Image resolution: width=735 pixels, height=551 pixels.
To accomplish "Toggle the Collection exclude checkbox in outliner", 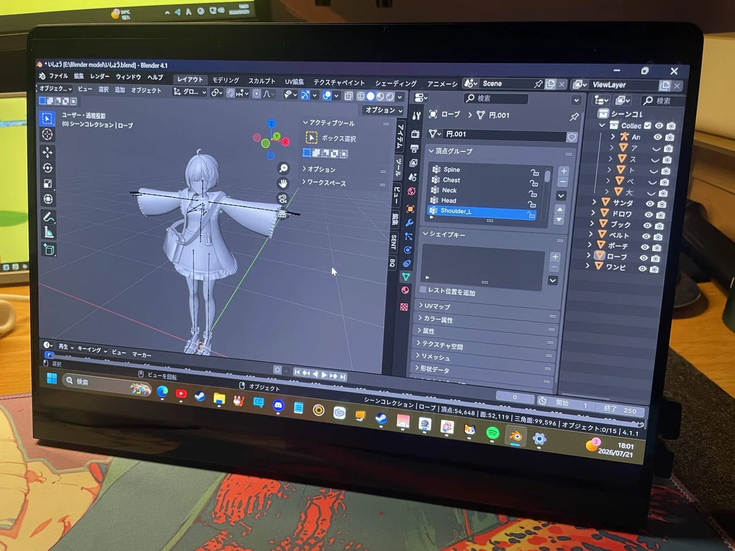I will 647,126.
